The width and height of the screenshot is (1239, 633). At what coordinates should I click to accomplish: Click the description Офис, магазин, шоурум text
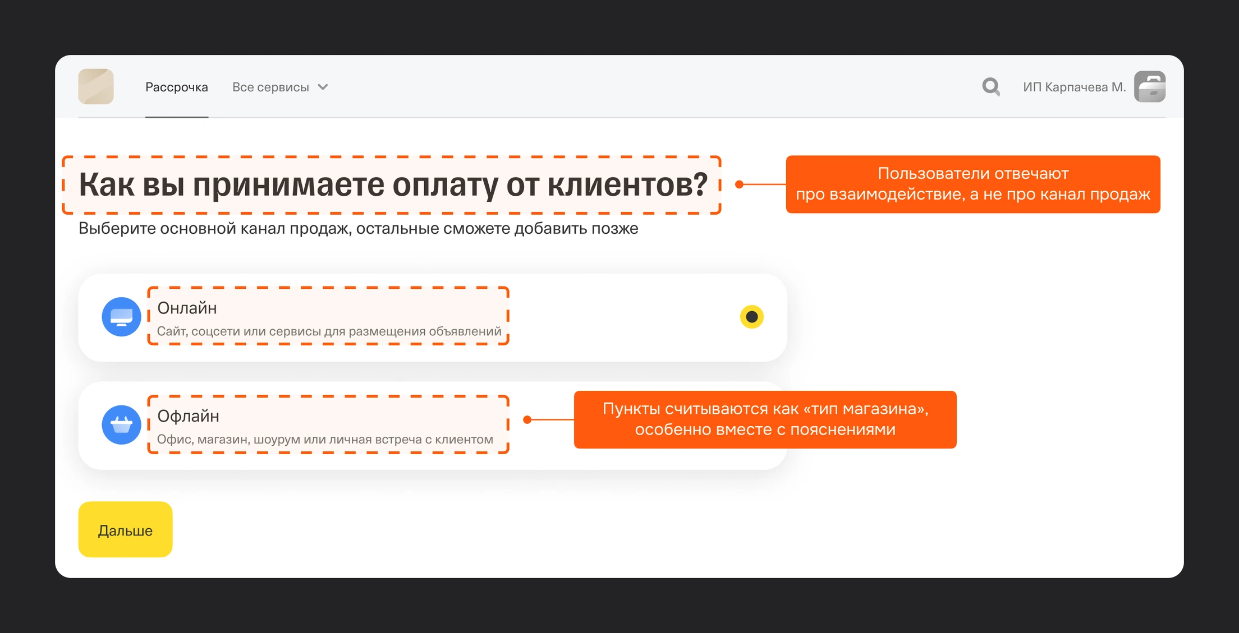point(325,440)
